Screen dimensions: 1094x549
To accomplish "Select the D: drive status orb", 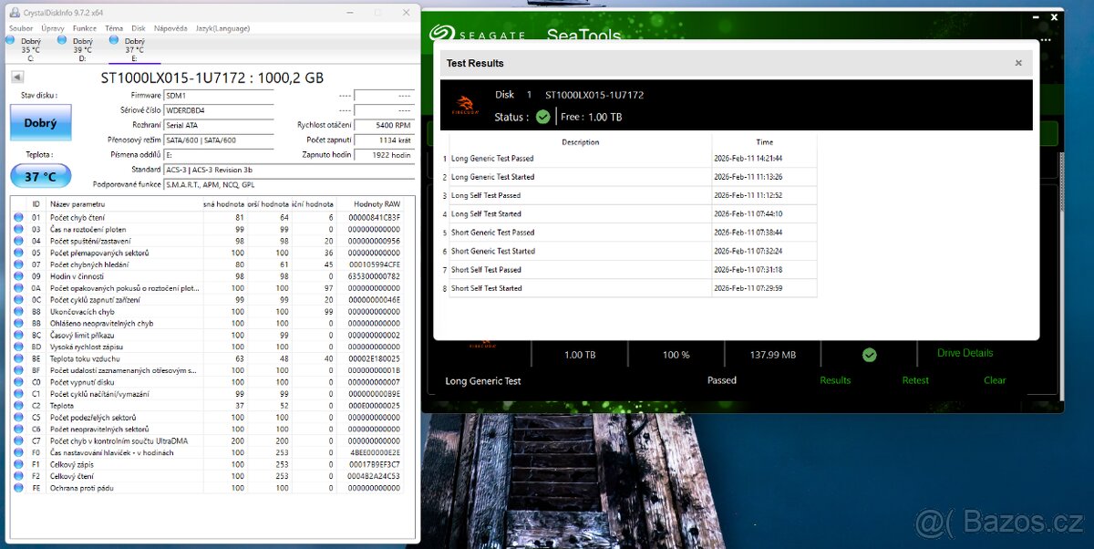I will click(x=62, y=40).
